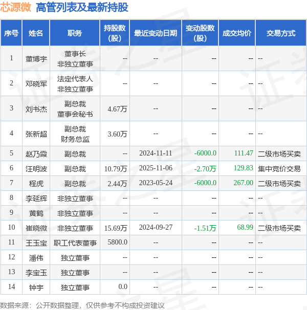The width and height of the screenshot is (307, 310).
Task: Click 张新超's holding value 3.60万
Action: tap(117, 134)
